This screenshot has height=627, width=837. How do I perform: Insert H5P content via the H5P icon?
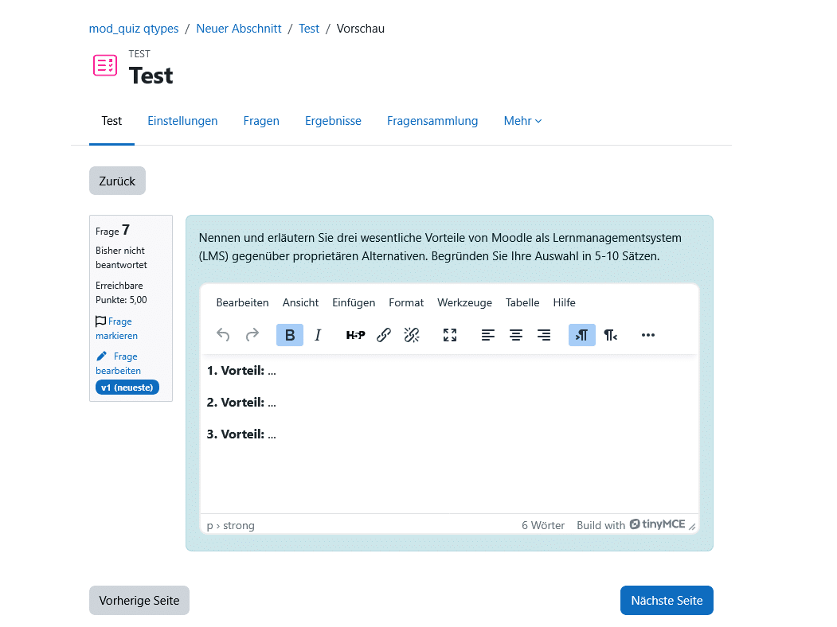coord(355,335)
